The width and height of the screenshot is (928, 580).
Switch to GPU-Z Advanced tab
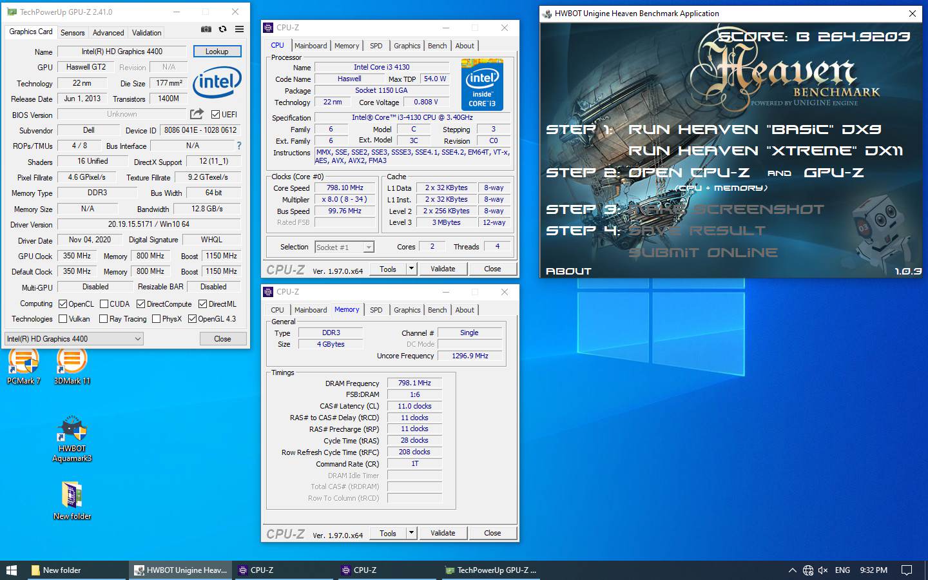pyautogui.click(x=108, y=32)
